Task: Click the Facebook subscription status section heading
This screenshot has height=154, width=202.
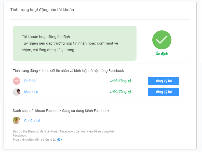Action: [69, 71]
